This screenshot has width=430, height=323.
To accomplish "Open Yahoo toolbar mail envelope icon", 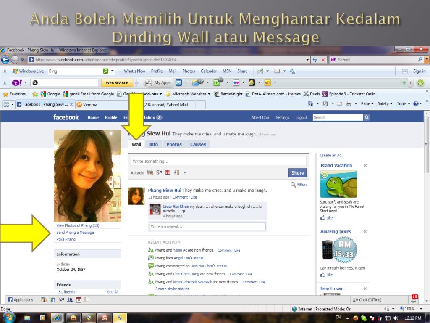I will click(x=179, y=82).
